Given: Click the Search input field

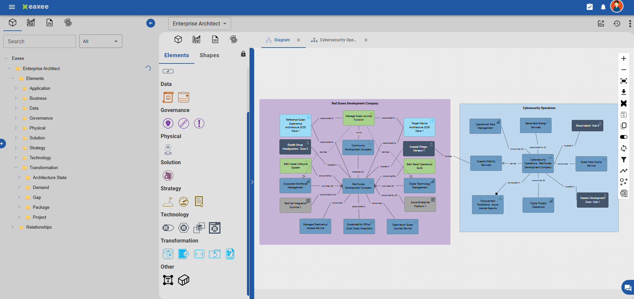Looking at the screenshot, I should [40, 41].
